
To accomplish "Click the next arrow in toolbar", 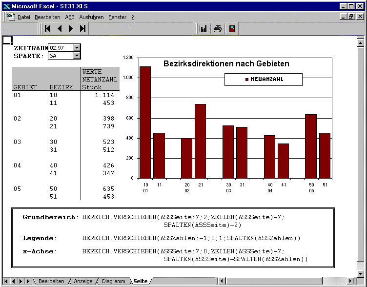I will (x=71, y=29).
